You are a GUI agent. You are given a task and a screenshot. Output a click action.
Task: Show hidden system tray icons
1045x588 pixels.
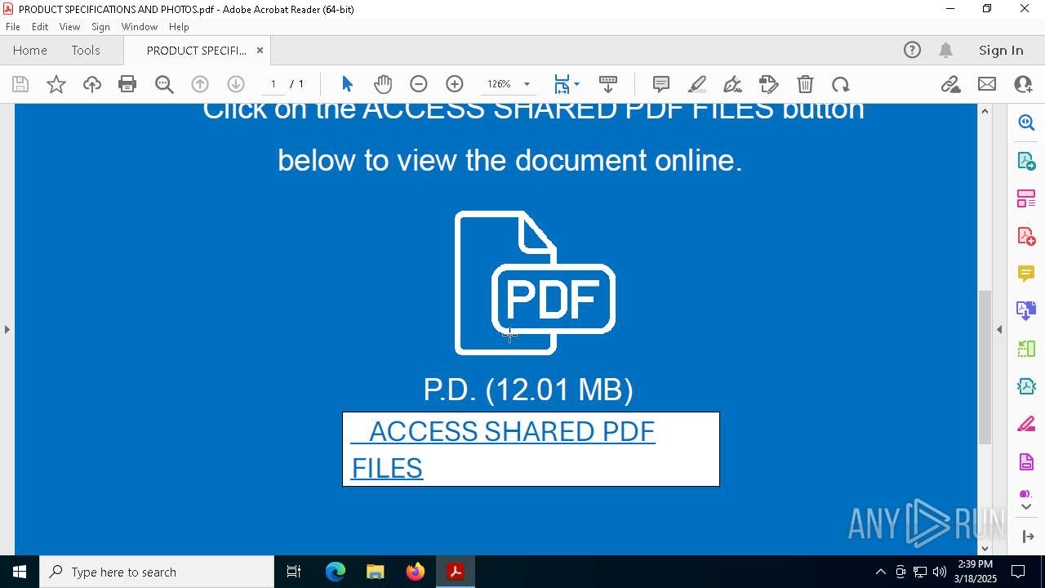(x=880, y=572)
